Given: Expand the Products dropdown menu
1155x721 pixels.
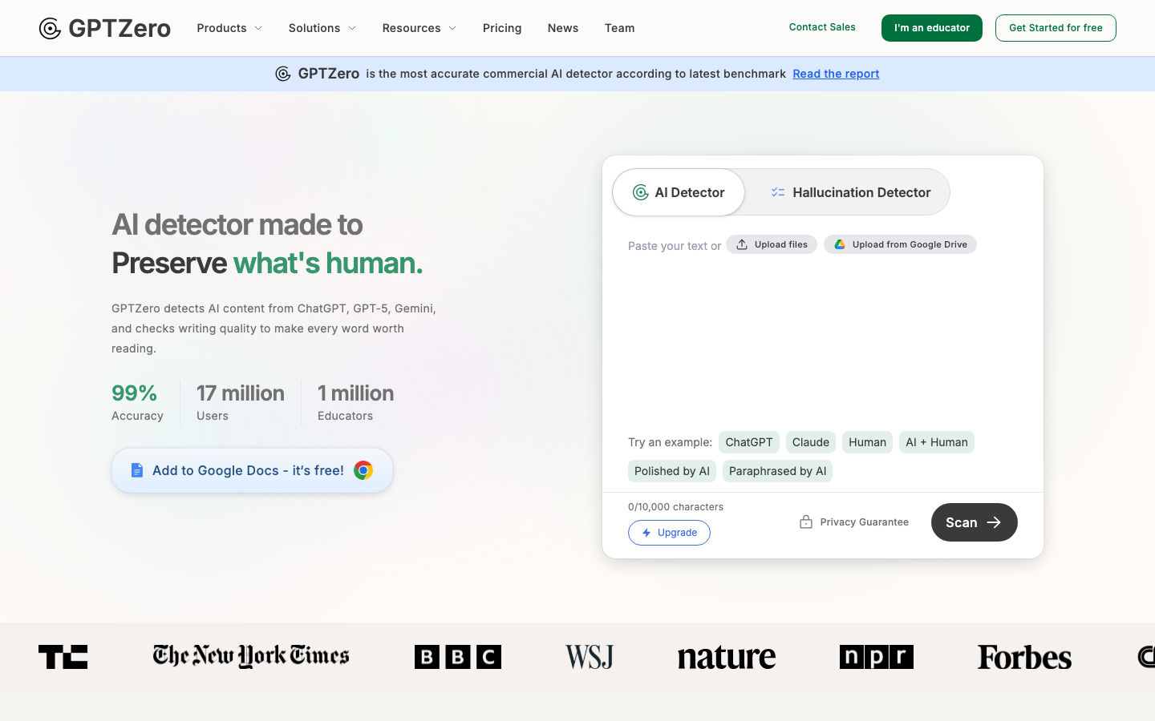Looking at the screenshot, I should tap(229, 28).
